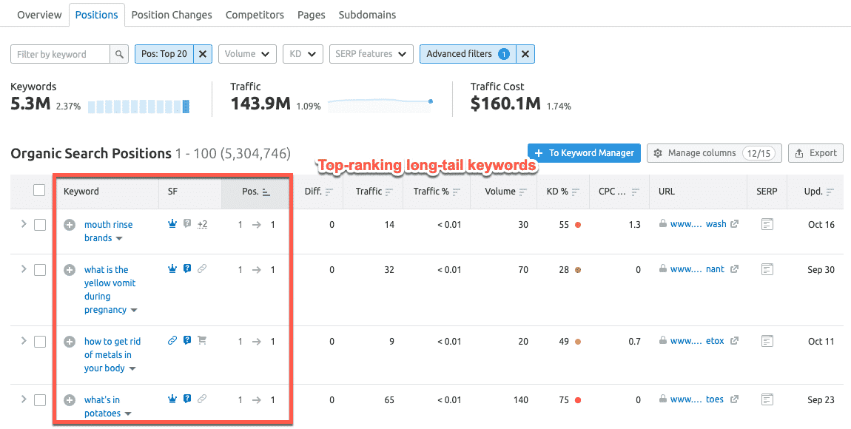Image resolution: width=851 pixels, height=429 pixels.
Task: Remove the 'Pos: Top 20' filter
Action: pyautogui.click(x=203, y=54)
